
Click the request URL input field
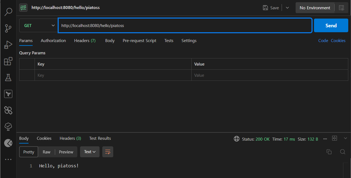185,25
